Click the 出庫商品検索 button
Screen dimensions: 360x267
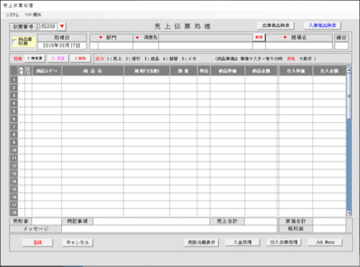pos(276,25)
